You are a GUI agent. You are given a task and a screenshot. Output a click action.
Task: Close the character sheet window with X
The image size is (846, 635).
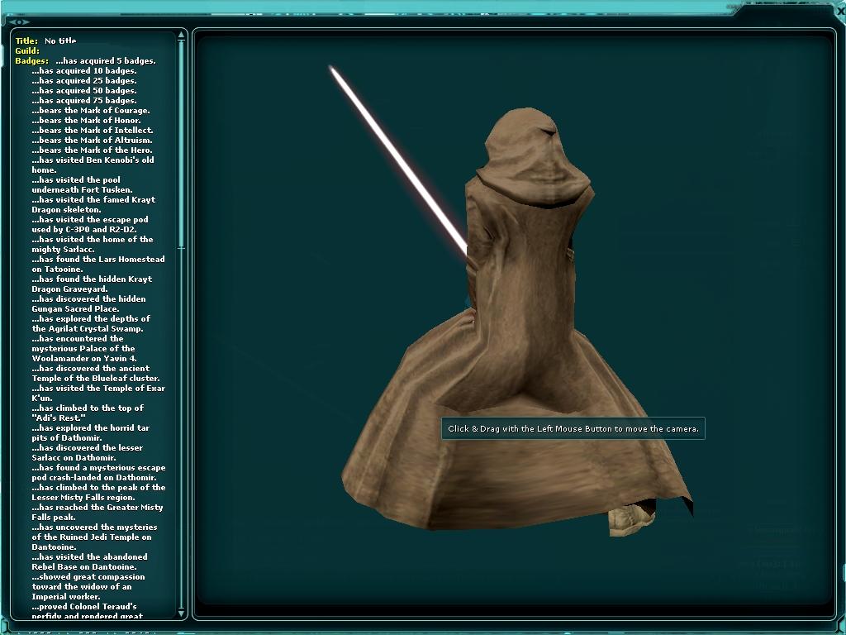[x=841, y=12]
